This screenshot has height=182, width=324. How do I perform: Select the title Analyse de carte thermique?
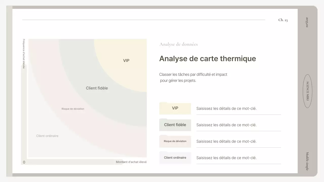(208, 58)
